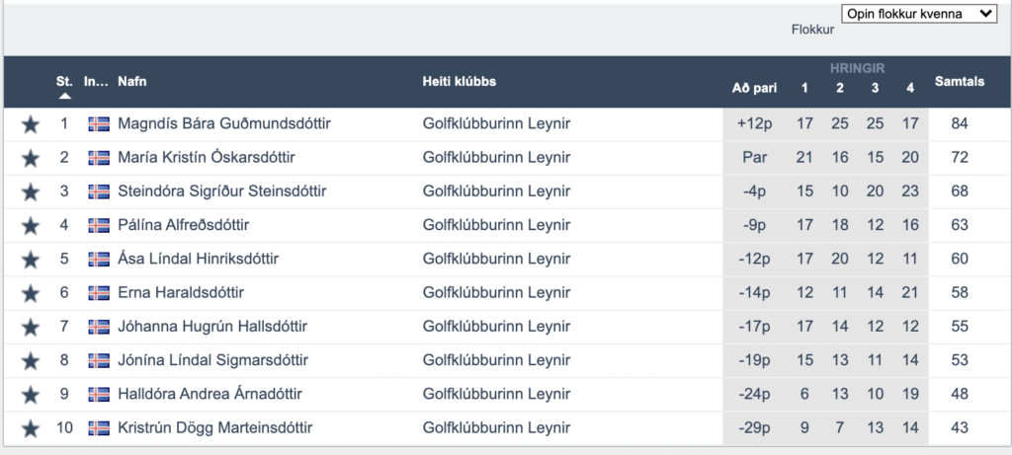Mark Steindóra Sigríður Steinsdóttir with the star

point(31,192)
